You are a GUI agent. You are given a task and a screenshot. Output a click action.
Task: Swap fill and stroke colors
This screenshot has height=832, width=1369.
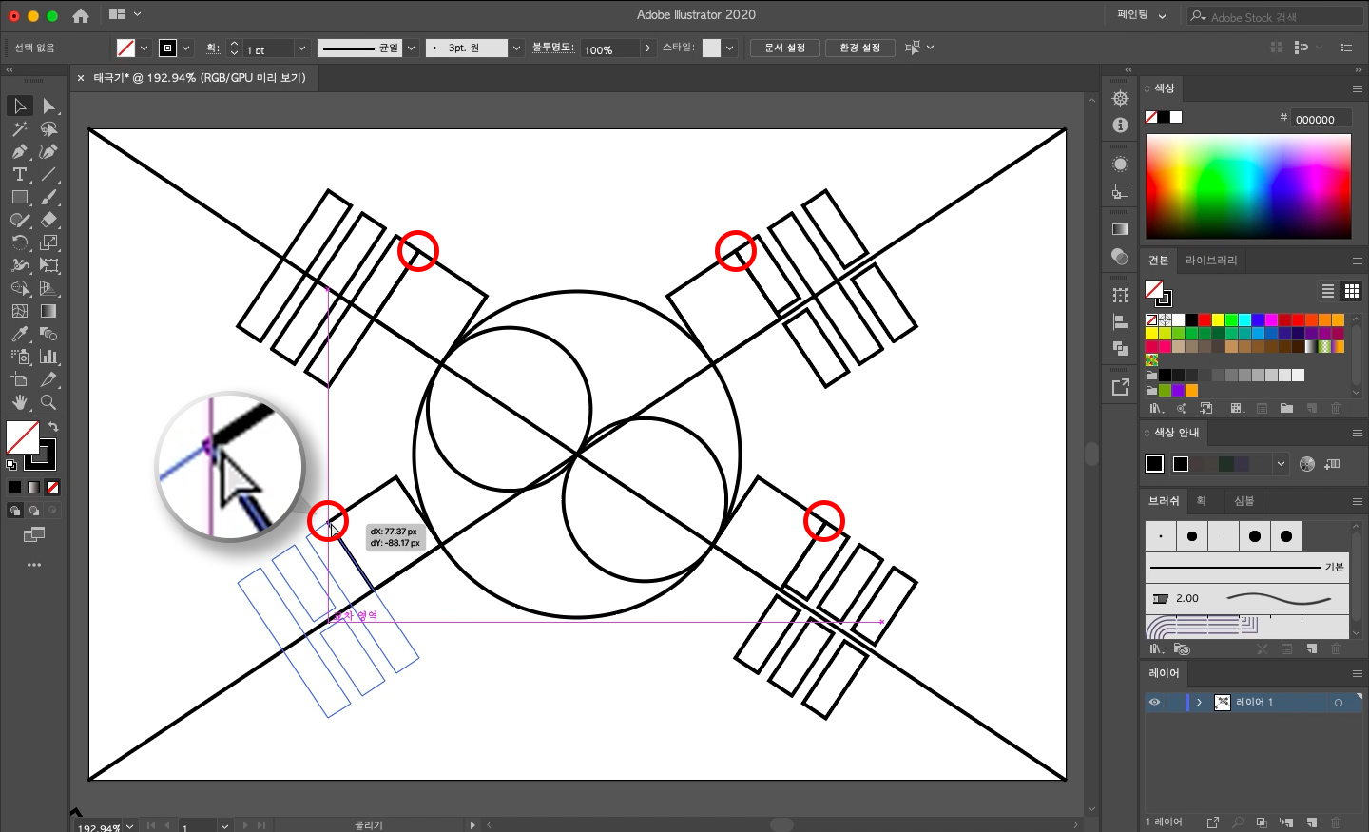point(53,427)
